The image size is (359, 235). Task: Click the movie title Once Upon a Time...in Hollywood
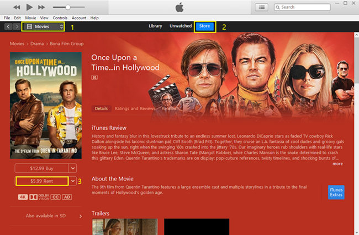tap(125, 63)
